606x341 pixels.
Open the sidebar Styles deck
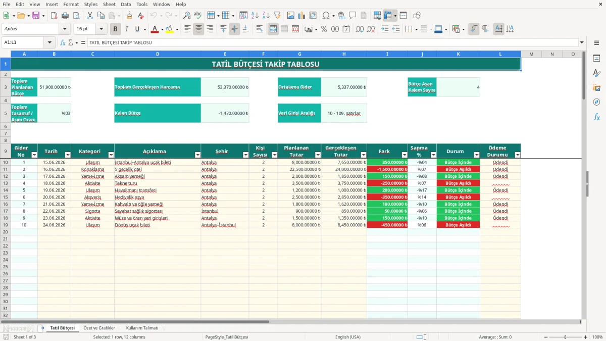(596, 73)
